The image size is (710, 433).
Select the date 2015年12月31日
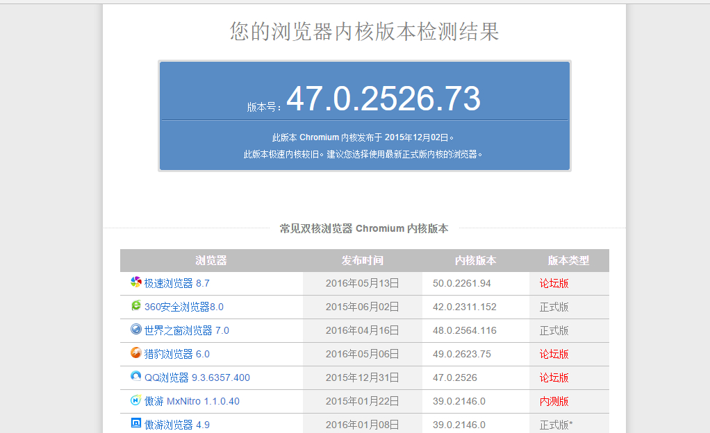pos(362,377)
